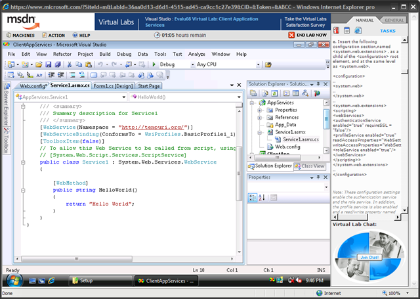Viewport: 420px width, 299px height.
Task: Expand the References folder node
Action: (259, 118)
